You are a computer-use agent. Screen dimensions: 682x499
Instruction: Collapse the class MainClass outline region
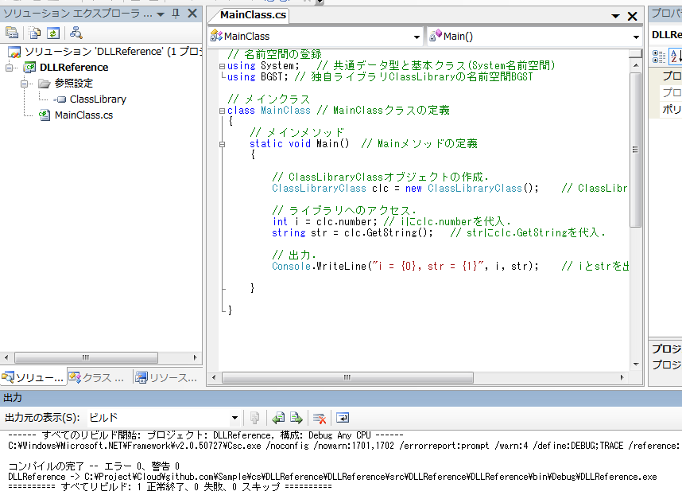223,111
